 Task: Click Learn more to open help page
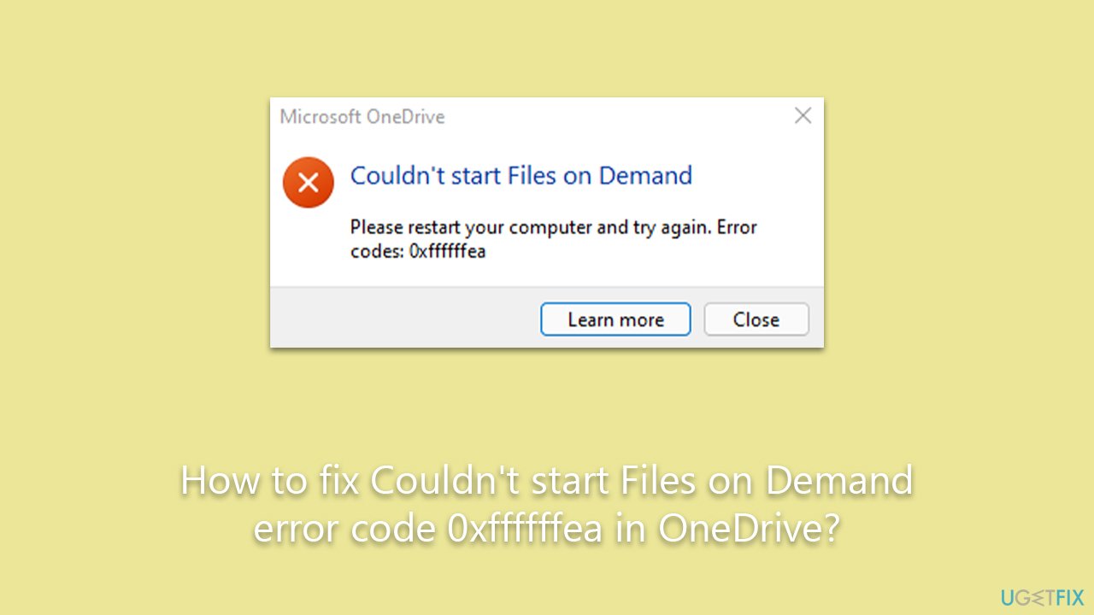[615, 319]
